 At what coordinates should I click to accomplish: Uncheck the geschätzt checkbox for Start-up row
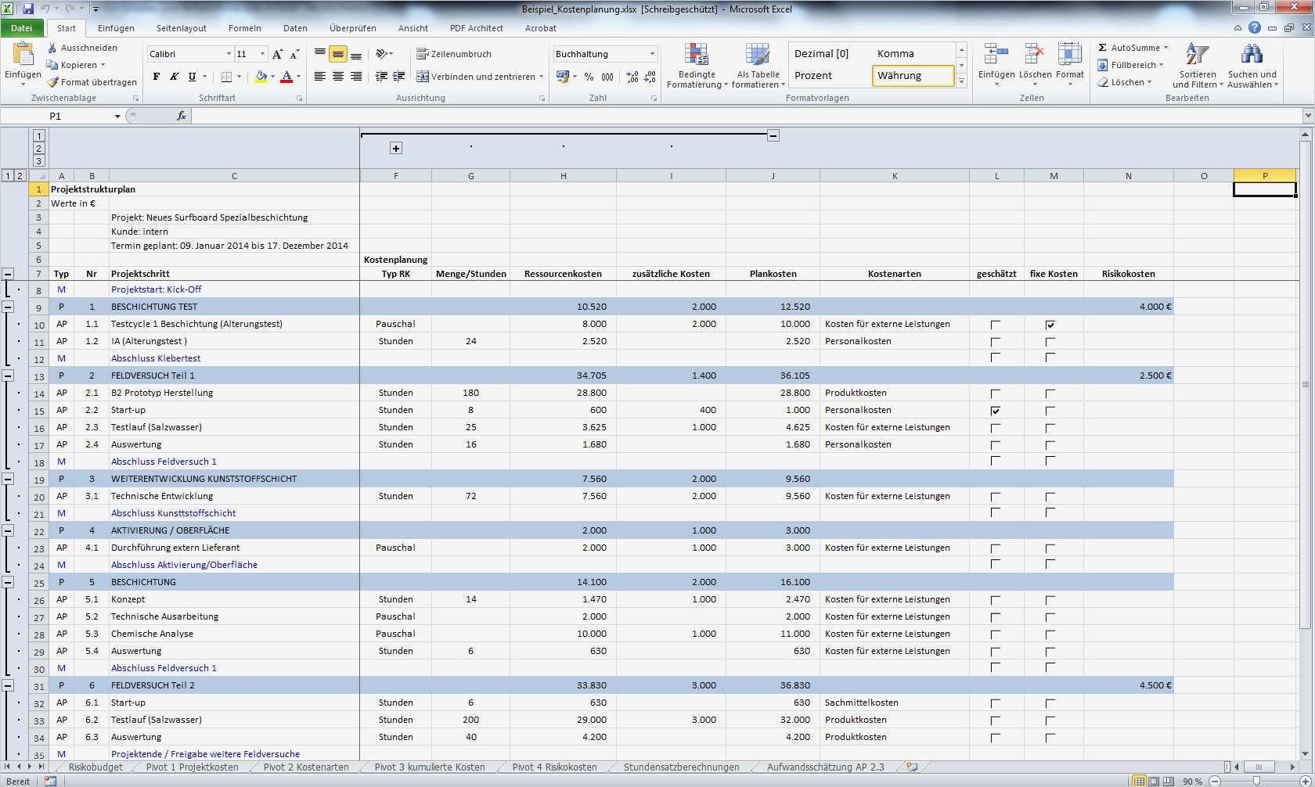click(x=995, y=409)
